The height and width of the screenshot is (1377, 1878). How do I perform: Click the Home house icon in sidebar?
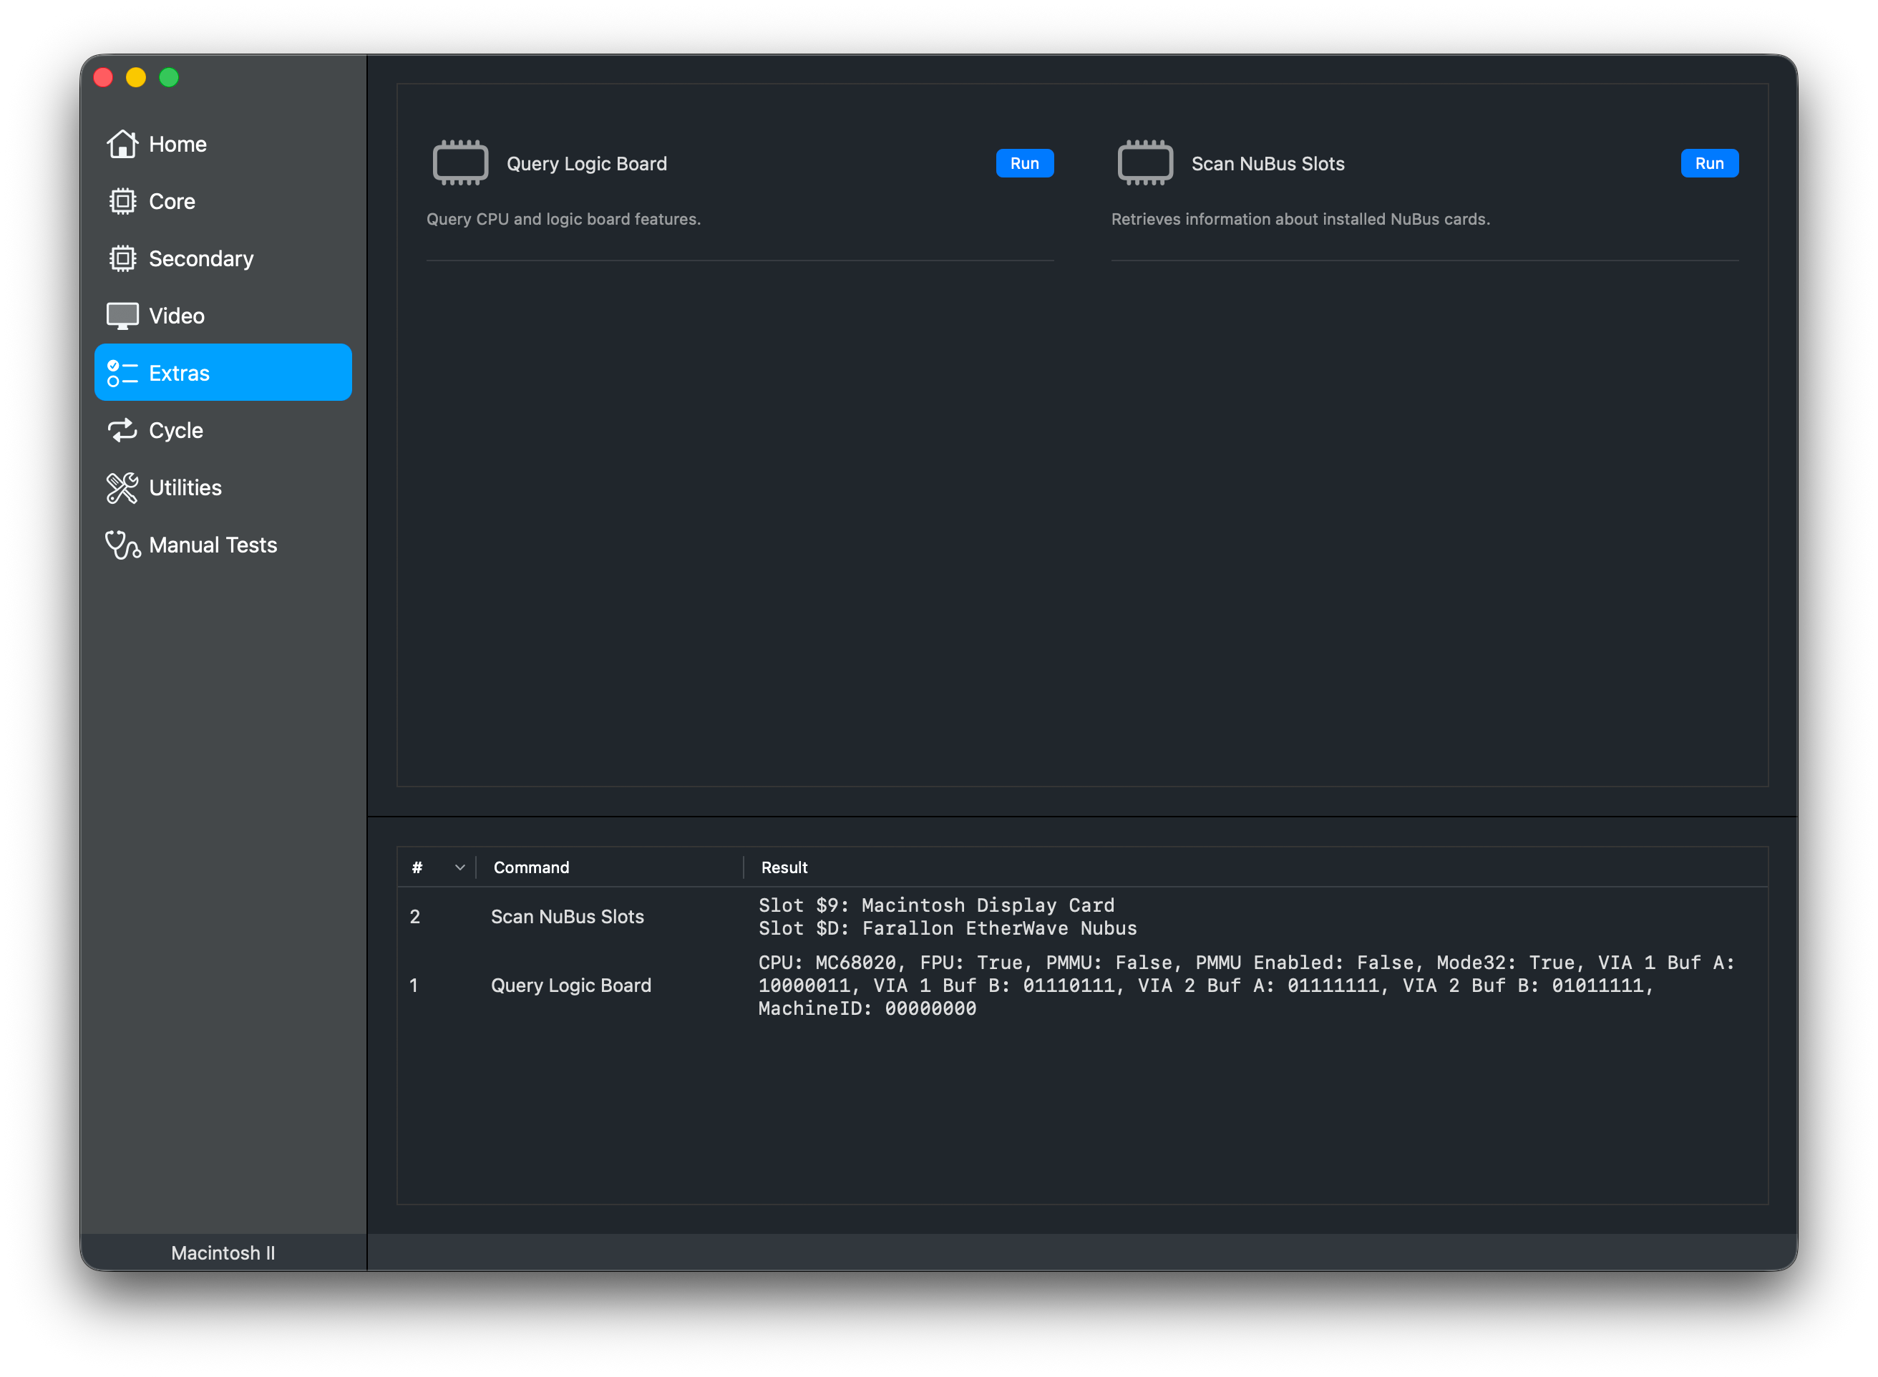pos(122,144)
